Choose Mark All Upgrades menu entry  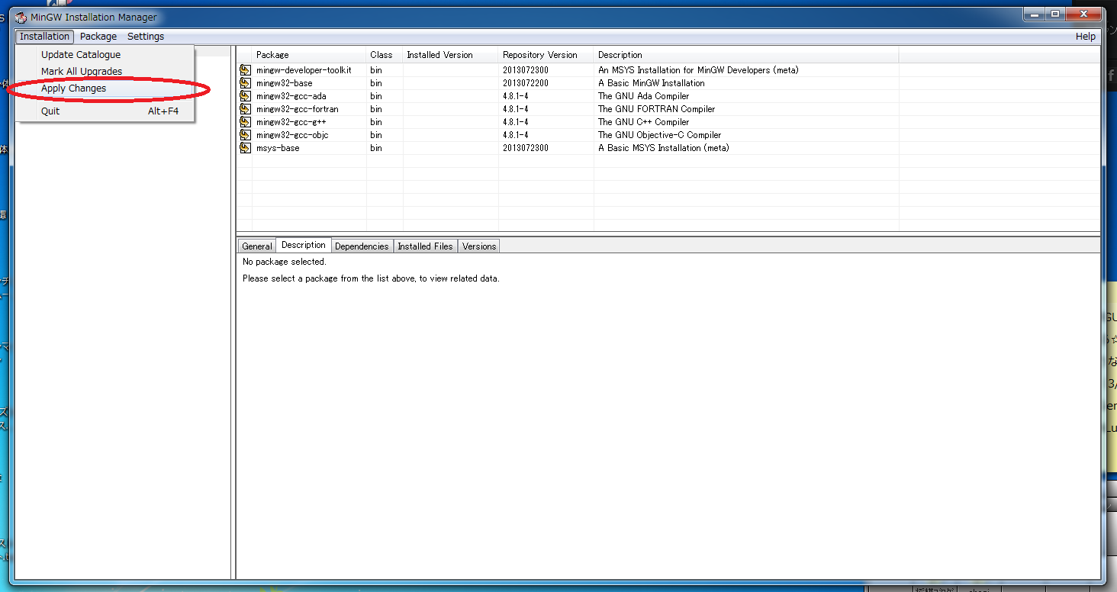pyautogui.click(x=105, y=72)
